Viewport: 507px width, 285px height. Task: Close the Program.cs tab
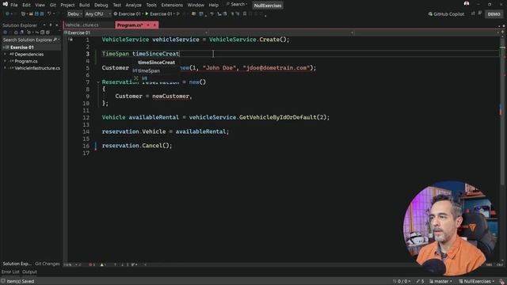pos(154,25)
